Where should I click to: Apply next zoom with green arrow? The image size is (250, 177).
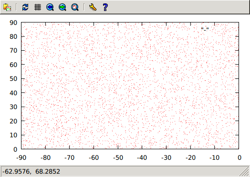(x=62, y=7)
